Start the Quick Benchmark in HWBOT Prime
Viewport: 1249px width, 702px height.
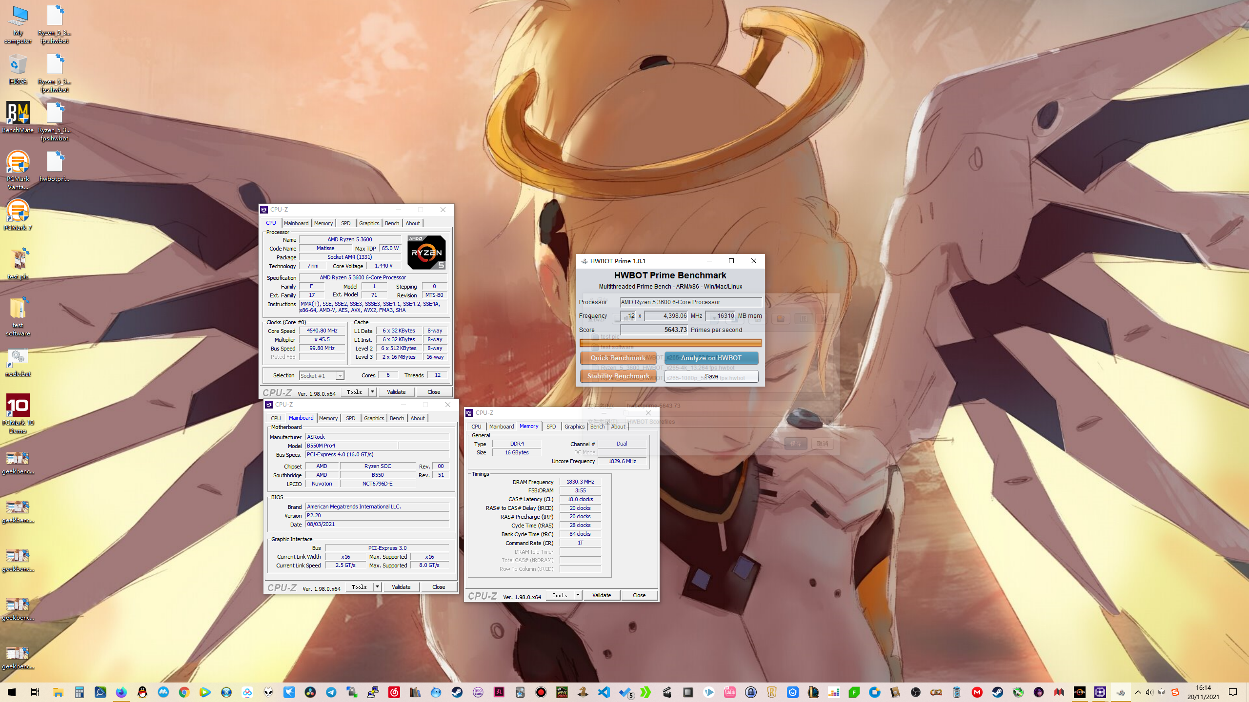pyautogui.click(x=618, y=358)
